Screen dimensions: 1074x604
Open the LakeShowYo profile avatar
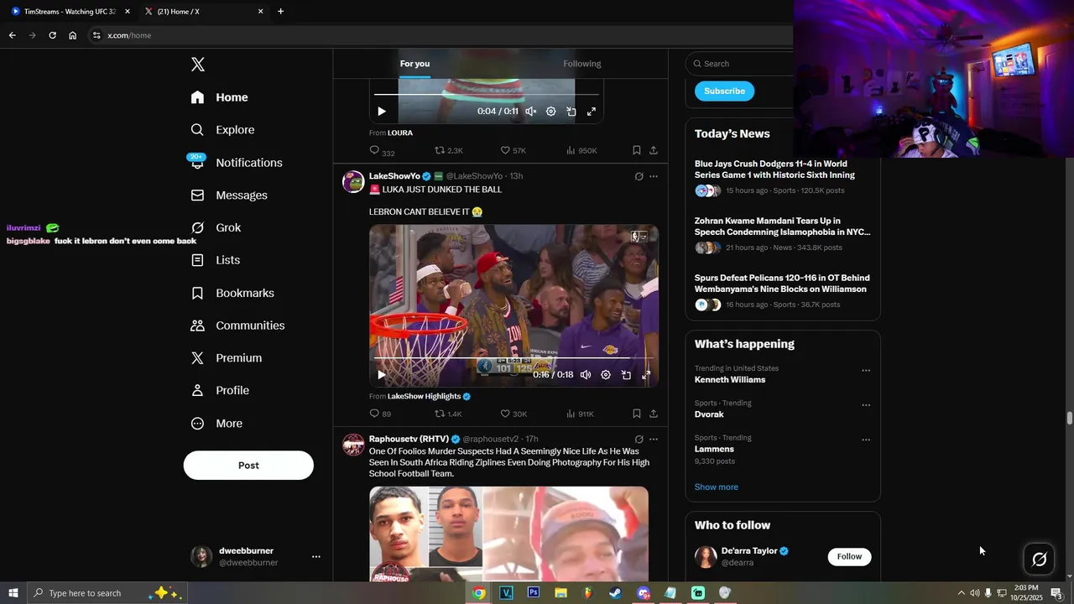(x=353, y=181)
